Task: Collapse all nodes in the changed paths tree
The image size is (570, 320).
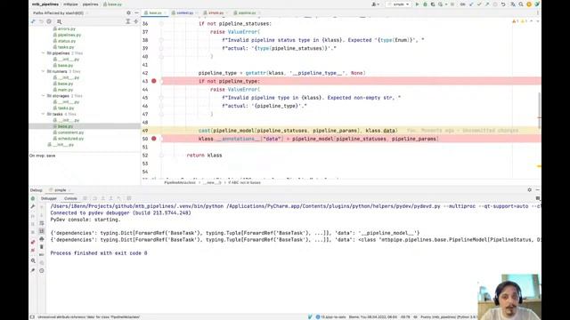Action: pyautogui.click(x=136, y=21)
